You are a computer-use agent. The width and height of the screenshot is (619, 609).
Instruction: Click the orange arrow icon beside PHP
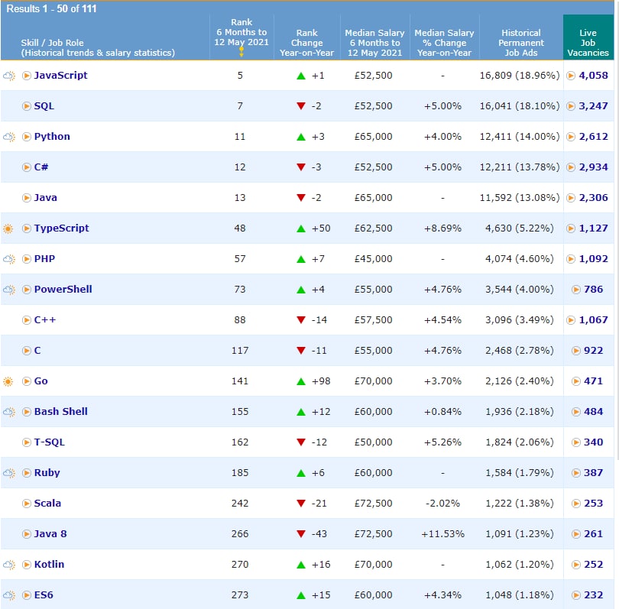tap(27, 259)
